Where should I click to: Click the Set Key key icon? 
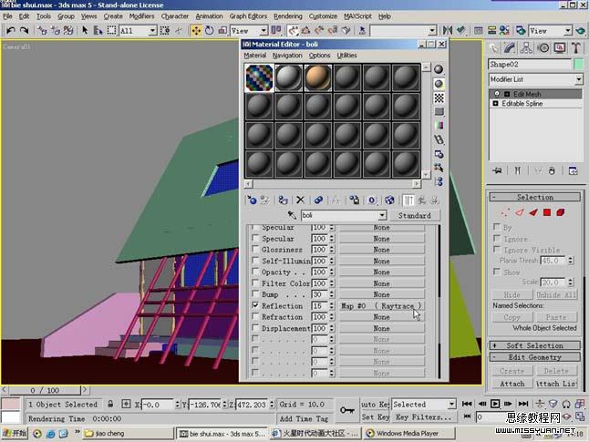[347, 410]
